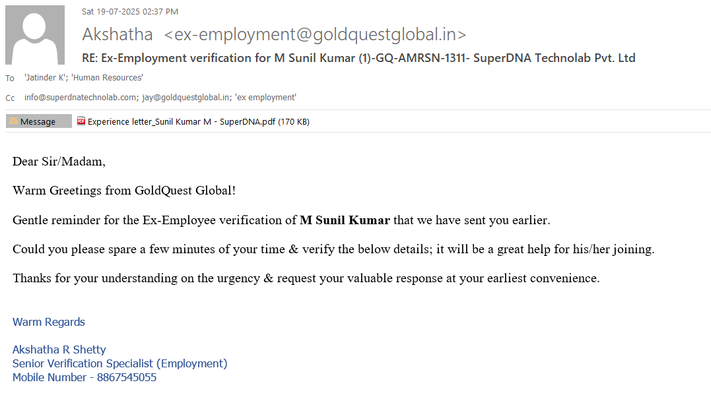711x397 pixels.
Task: Click the Sat 19-07-2025 received timestamp
Action: (x=130, y=11)
